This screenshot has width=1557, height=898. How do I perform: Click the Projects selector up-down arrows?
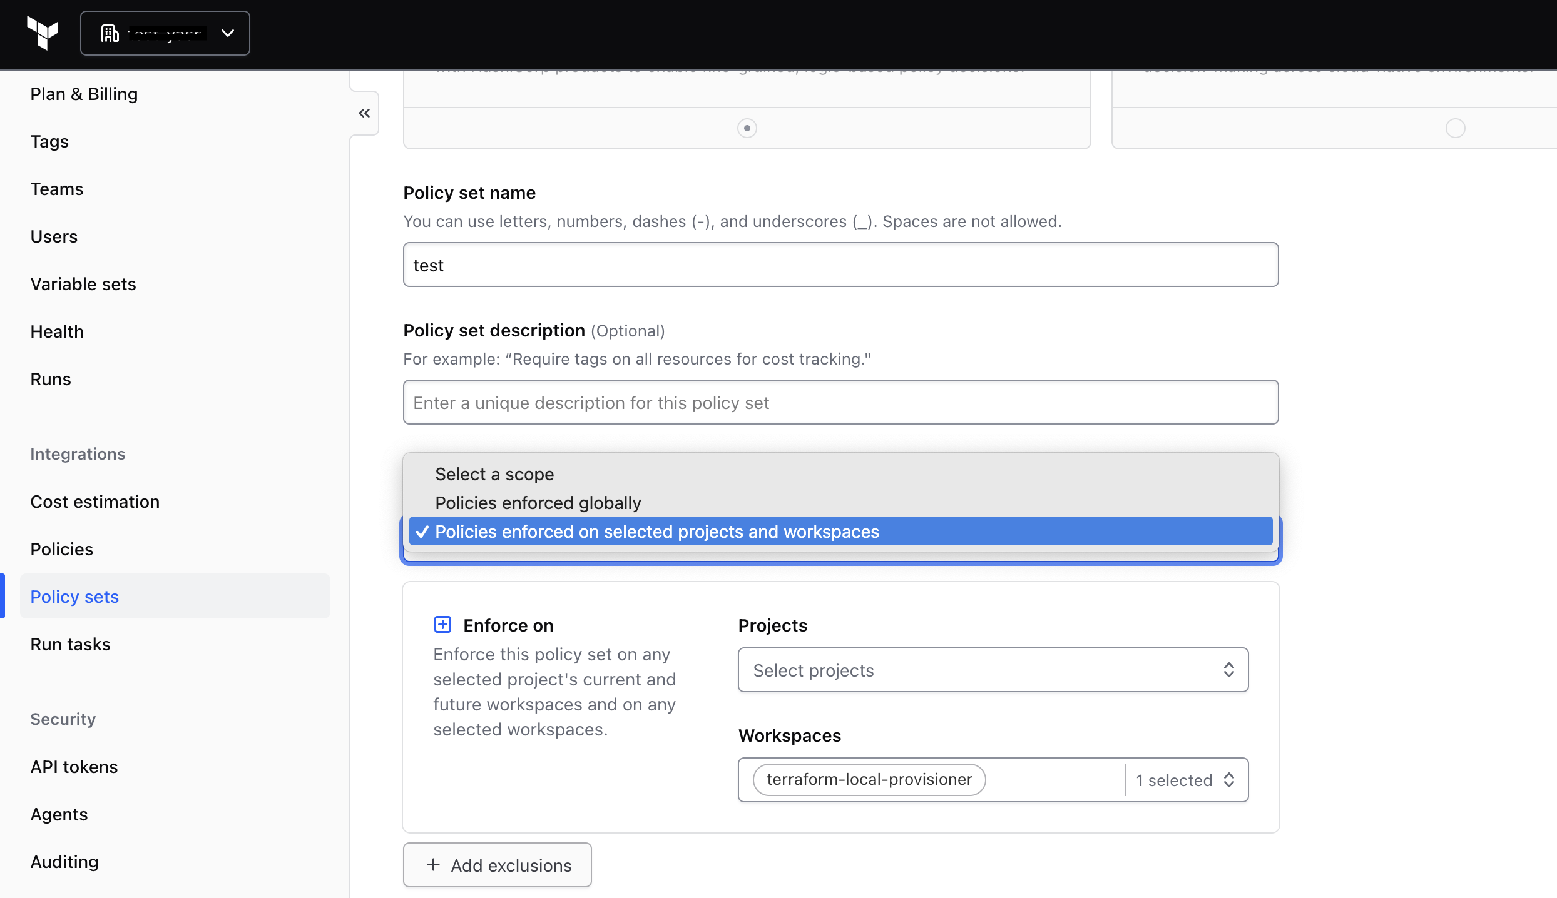click(1228, 670)
